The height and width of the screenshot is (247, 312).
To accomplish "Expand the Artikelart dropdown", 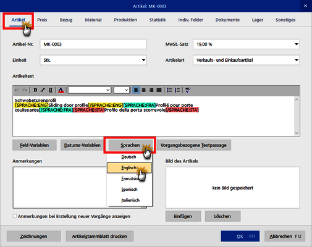I will [x=297, y=60].
